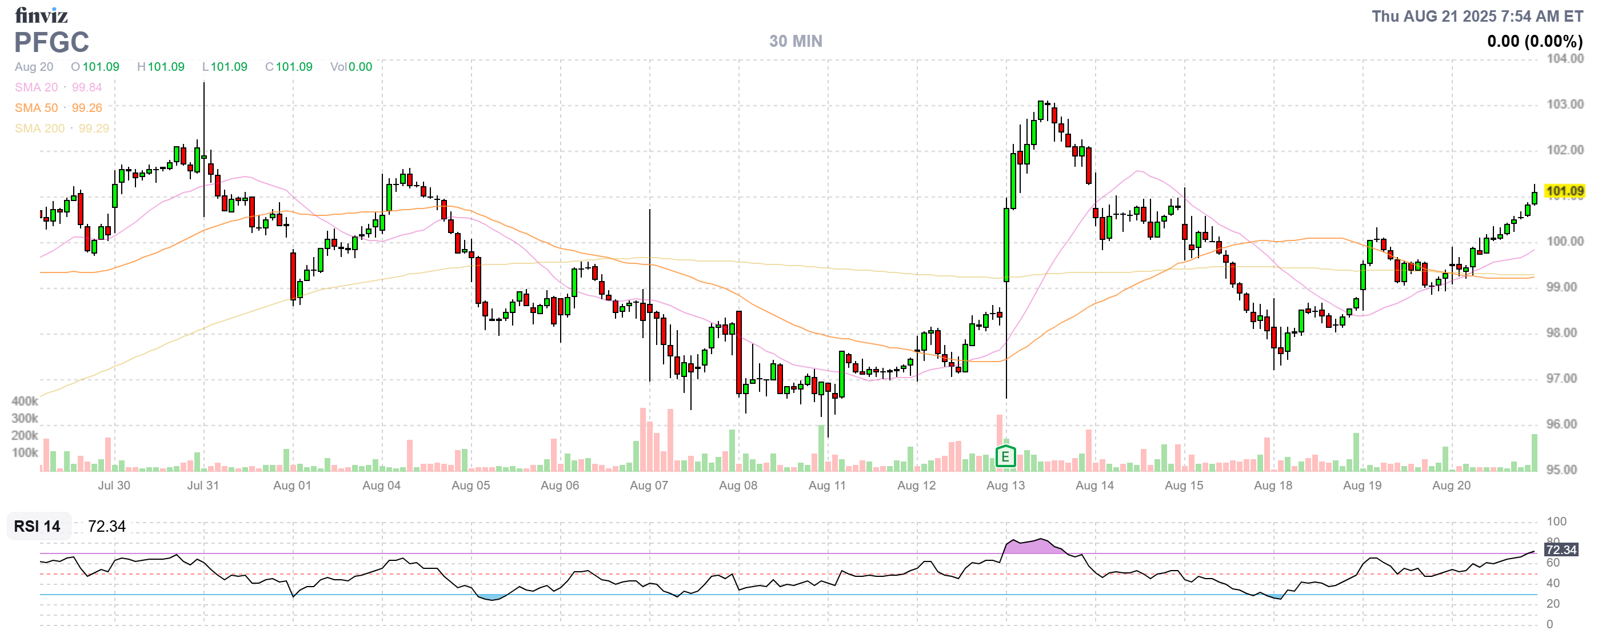1598x642 pixels.
Task: Click the Jul 31 date axis label
Action: (203, 485)
